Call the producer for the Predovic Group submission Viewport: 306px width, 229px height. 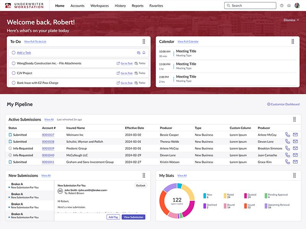tap(288, 148)
